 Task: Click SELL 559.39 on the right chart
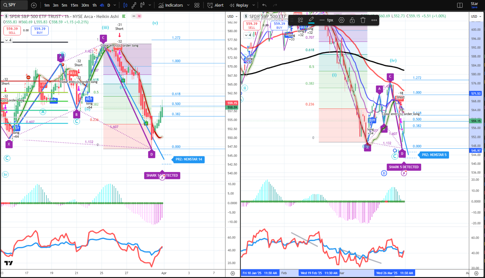coord(252,25)
